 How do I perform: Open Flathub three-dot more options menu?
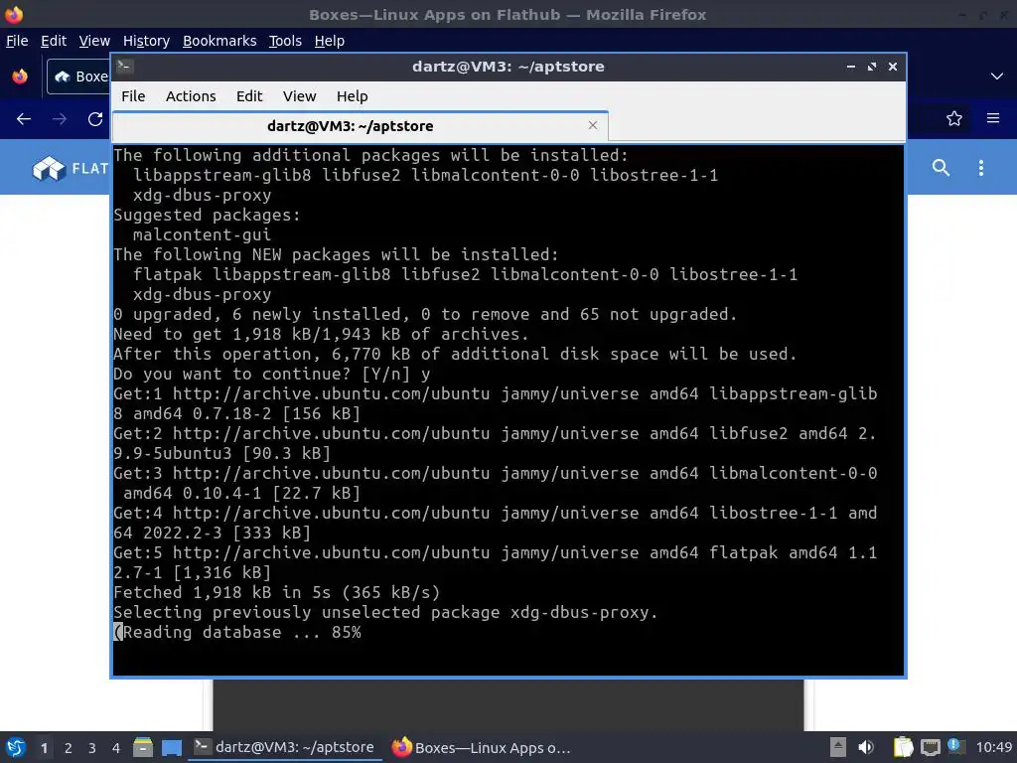(x=980, y=167)
